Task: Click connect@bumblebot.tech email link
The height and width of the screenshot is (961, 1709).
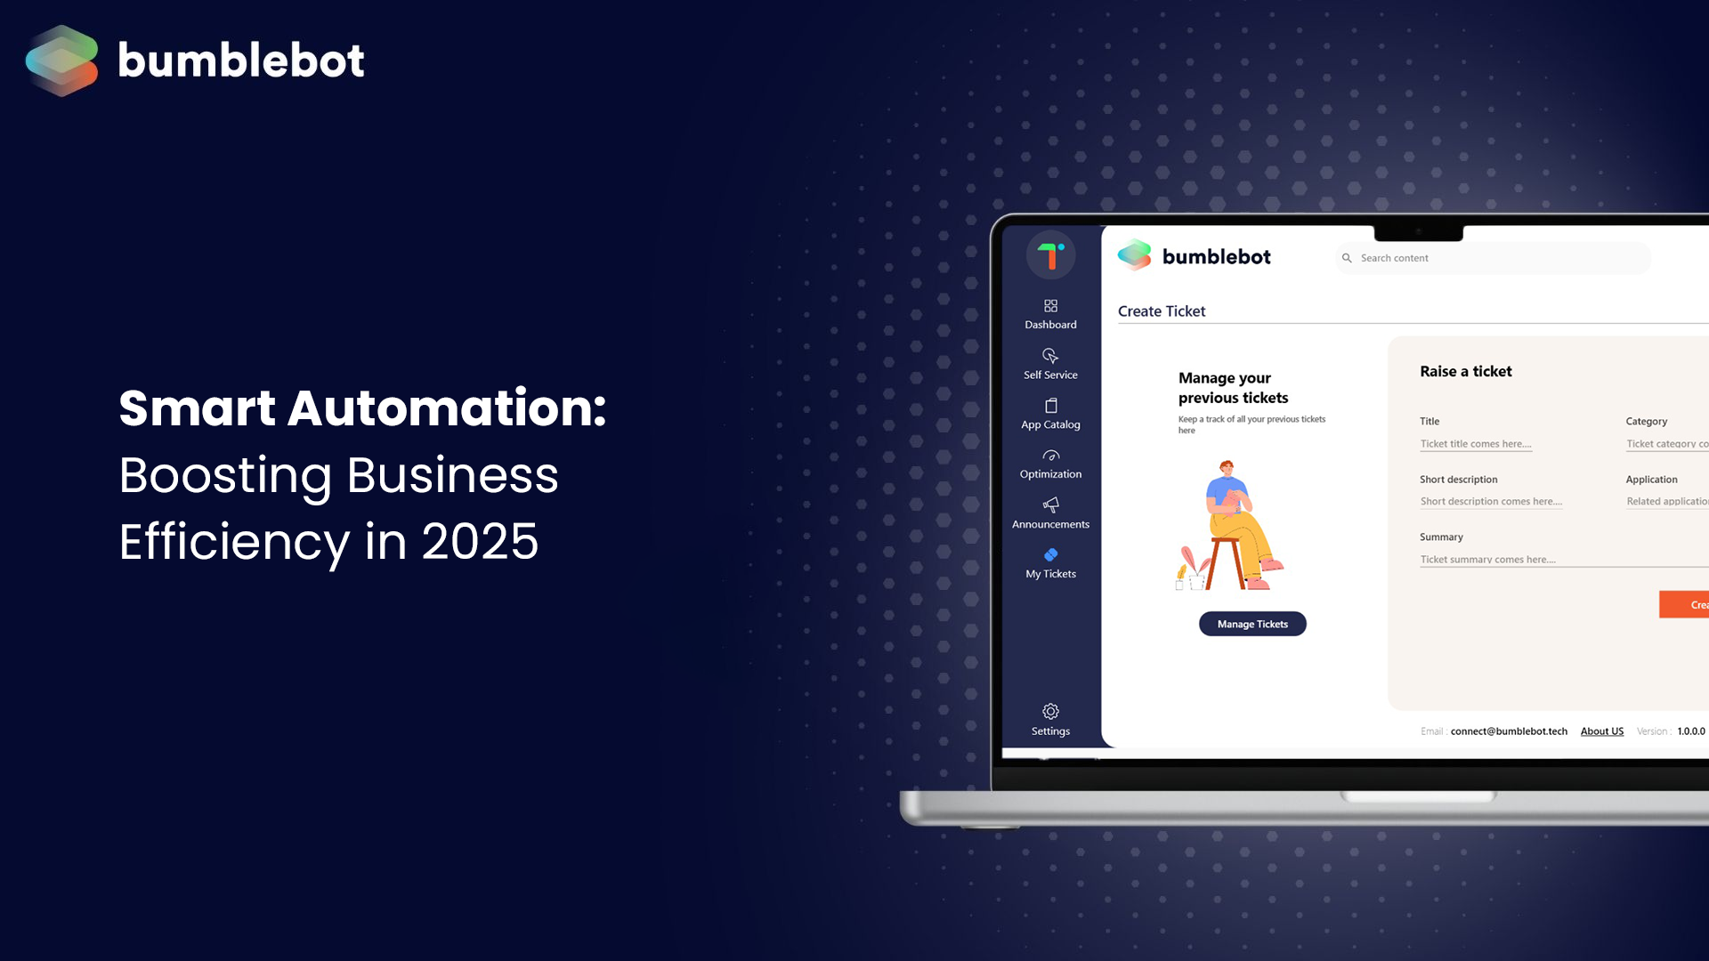Action: pos(1509,731)
